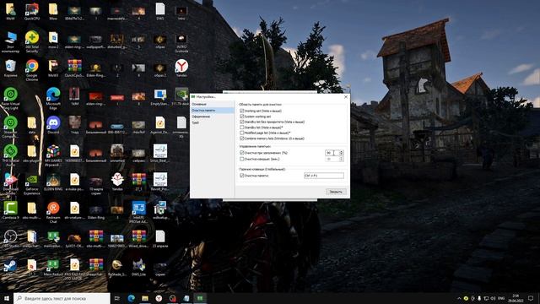
Task: Click the fill percentage value field
Action: pyautogui.click(x=332, y=153)
